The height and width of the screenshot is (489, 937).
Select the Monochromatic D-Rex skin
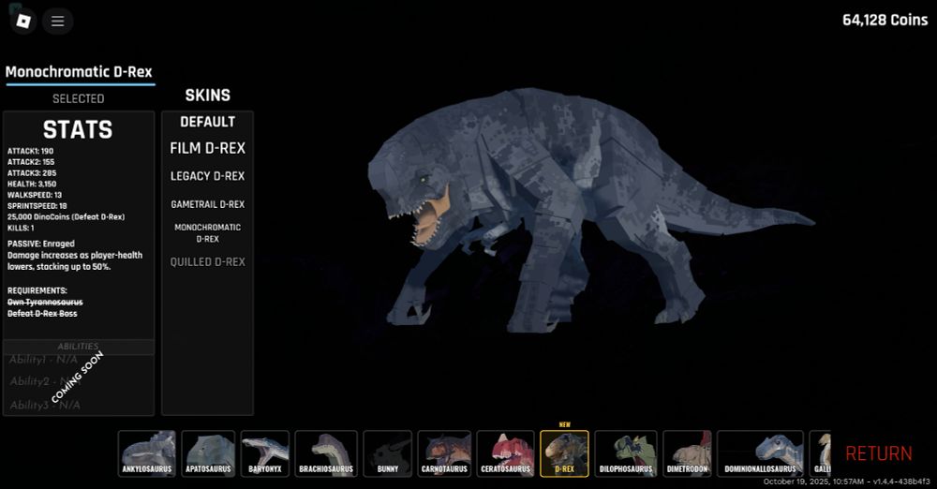click(x=207, y=233)
